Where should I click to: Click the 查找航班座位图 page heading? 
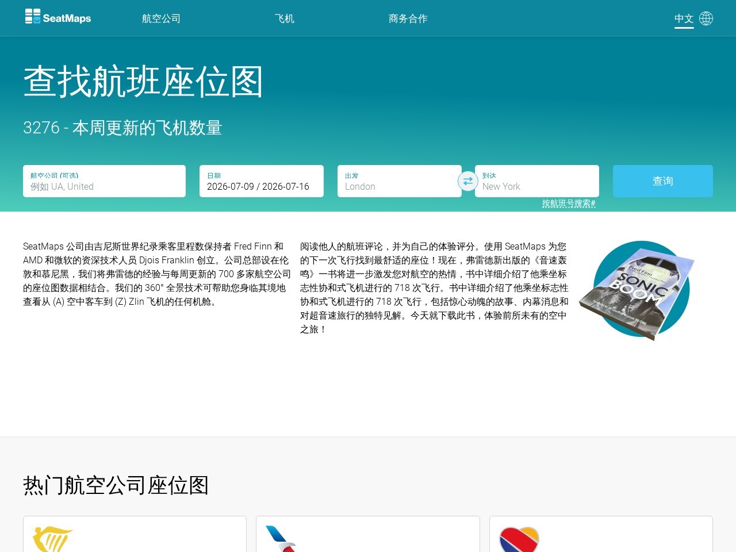coord(143,81)
